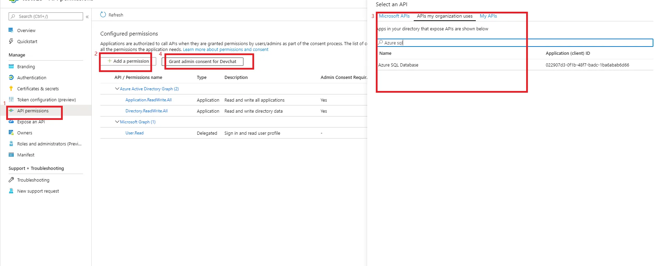Collapse the sidebar with double chevron
This screenshot has width=662, height=266.
(x=87, y=17)
